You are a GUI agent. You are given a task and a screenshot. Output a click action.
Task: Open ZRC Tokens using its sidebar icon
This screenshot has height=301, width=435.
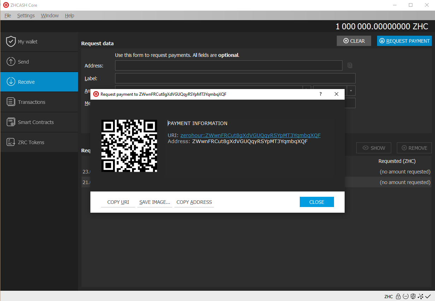(11, 142)
